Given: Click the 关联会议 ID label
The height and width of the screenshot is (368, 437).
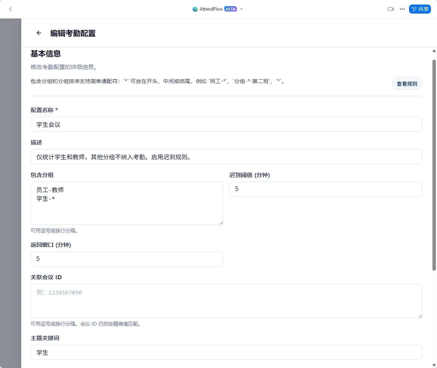Looking at the screenshot, I should tap(46, 277).
